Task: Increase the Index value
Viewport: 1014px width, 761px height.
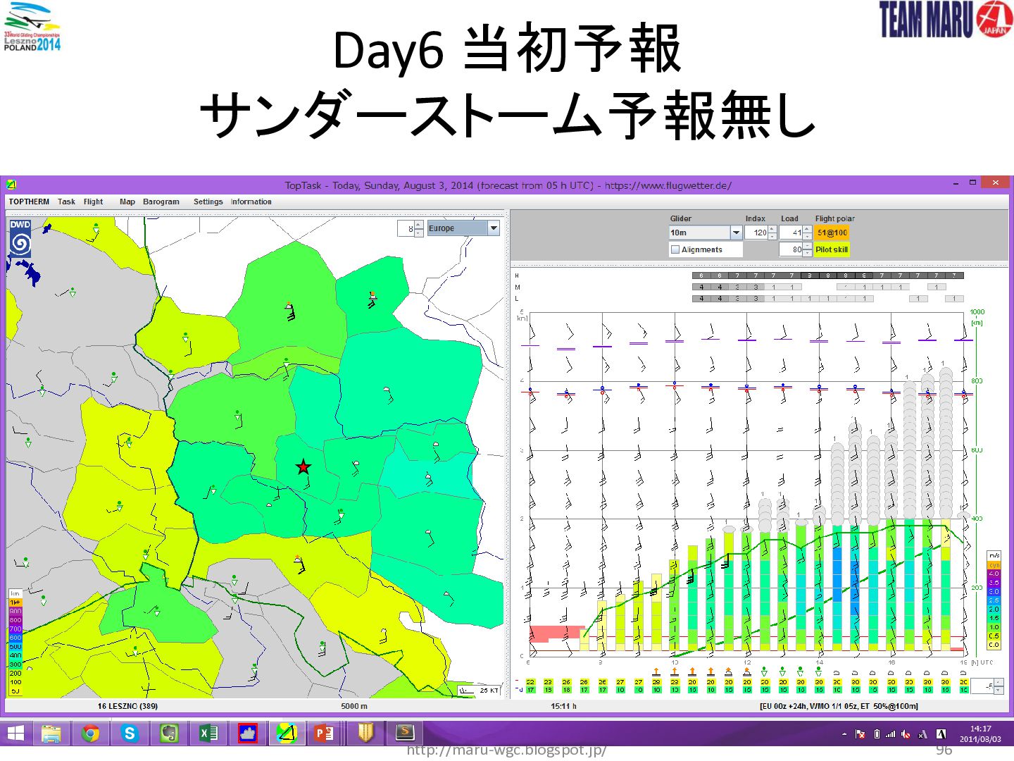Action: coord(772,229)
